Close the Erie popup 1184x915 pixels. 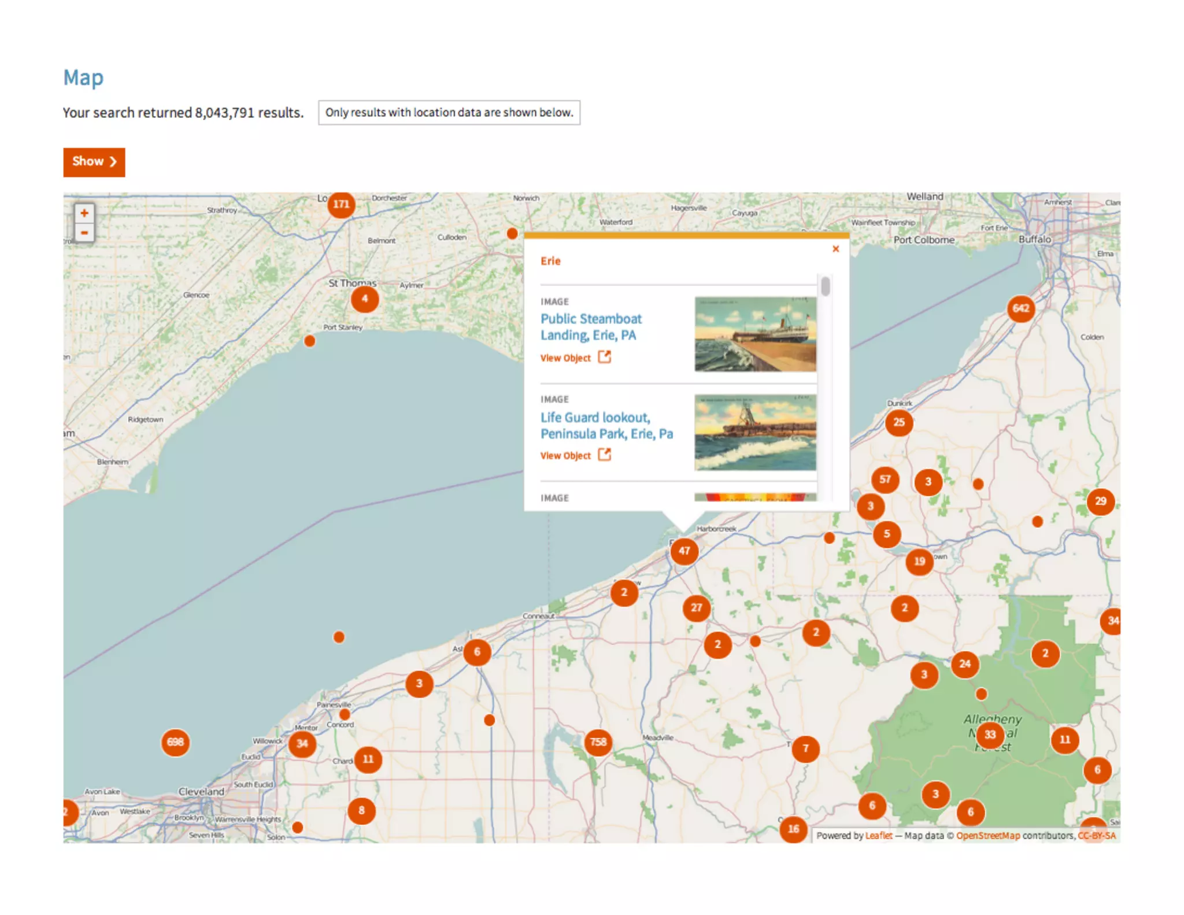(835, 249)
